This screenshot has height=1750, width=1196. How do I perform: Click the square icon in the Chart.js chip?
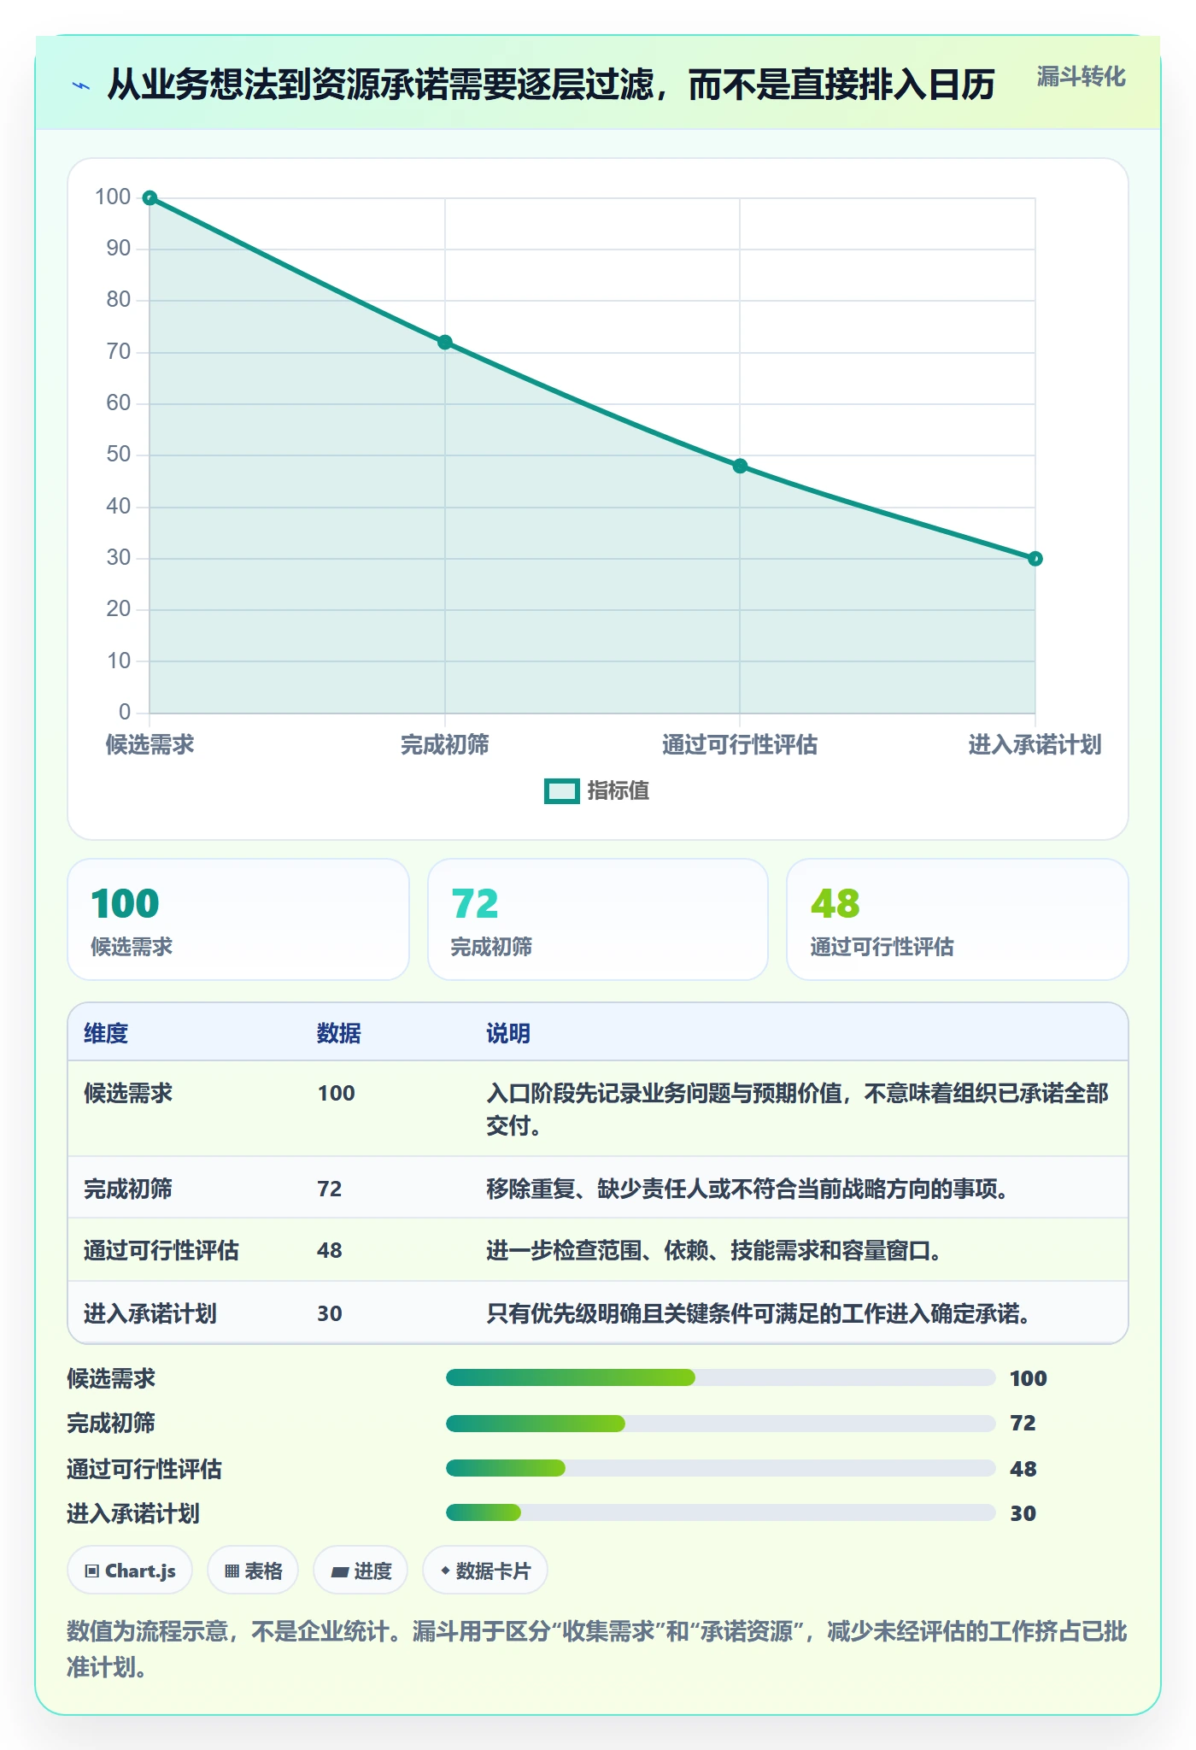[x=92, y=1571]
